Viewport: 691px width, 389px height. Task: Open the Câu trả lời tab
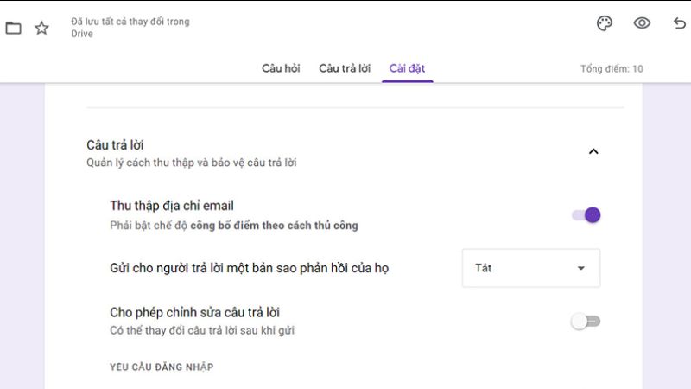(345, 68)
